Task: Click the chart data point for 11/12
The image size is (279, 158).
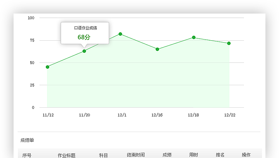Action: click(x=48, y=67)
